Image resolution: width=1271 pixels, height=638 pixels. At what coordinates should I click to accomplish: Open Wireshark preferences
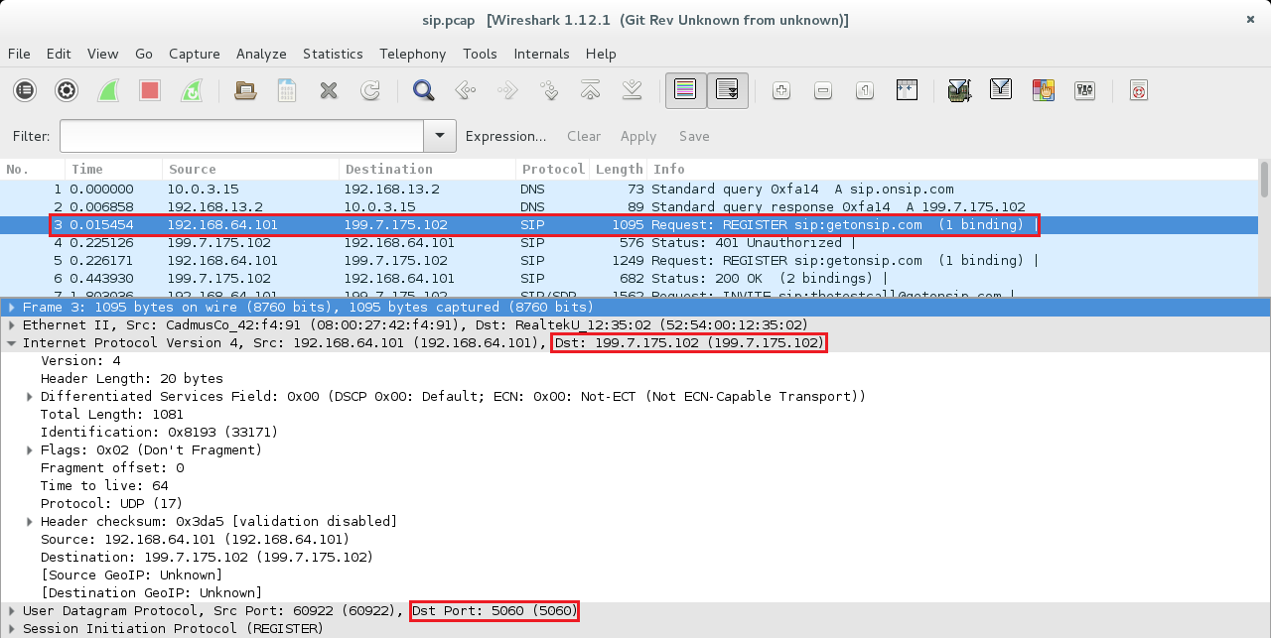pos(1084,90)
